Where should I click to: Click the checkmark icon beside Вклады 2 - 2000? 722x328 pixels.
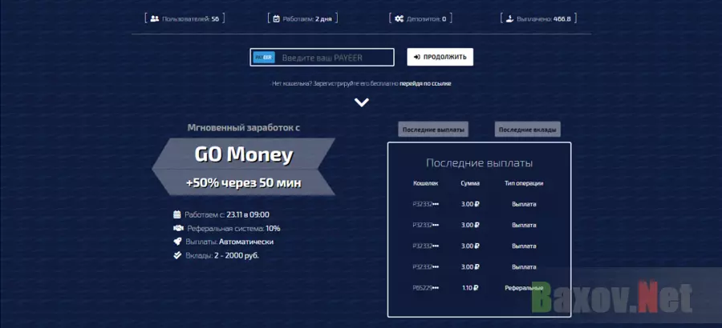[177, 255]
